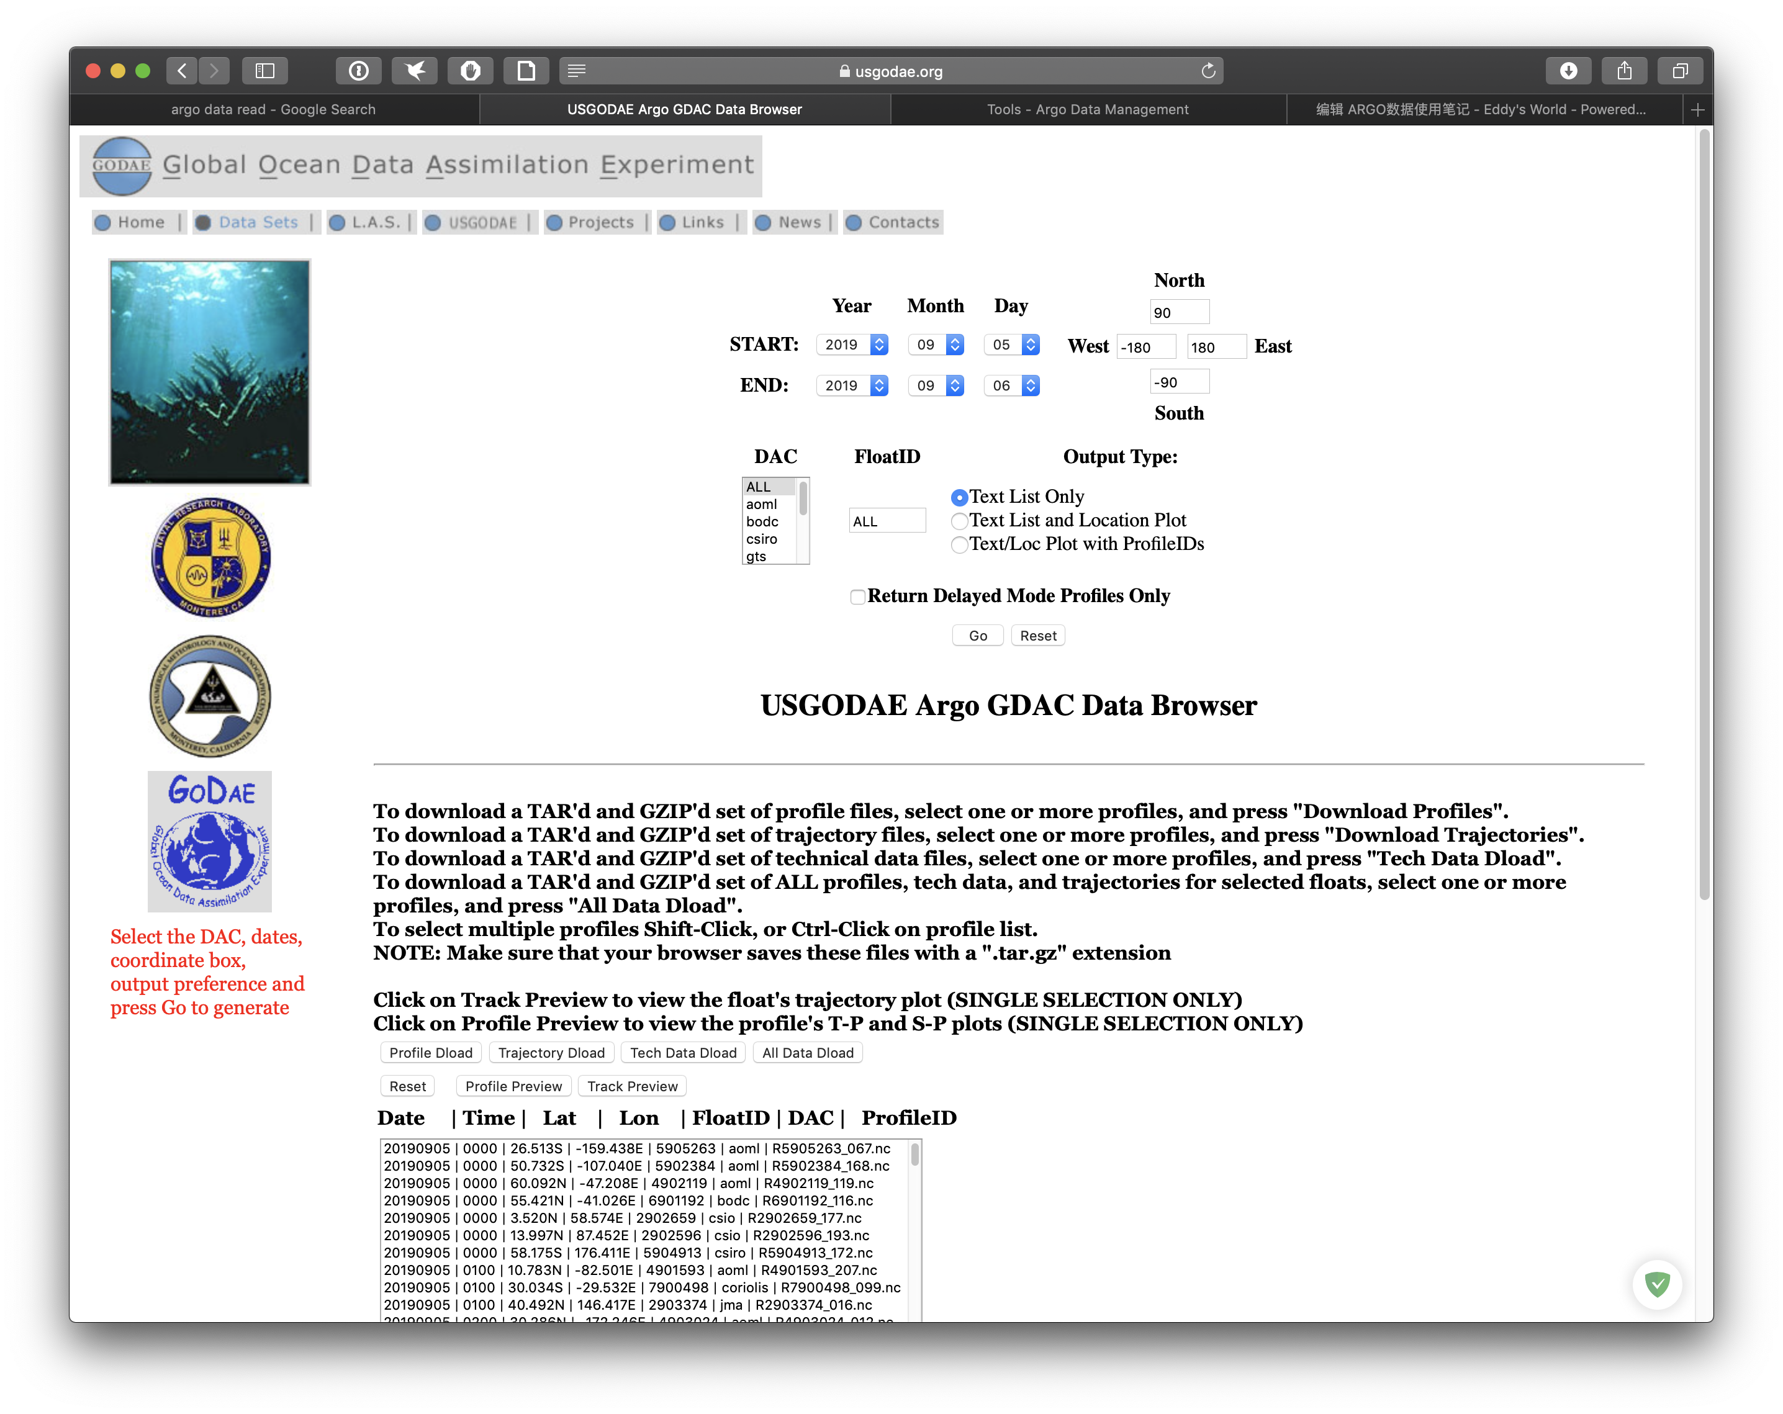This screenshot has height=1414, width=1783.
Task: Click Reset beside Profile Preview
Action: (x=408, y=1086)
